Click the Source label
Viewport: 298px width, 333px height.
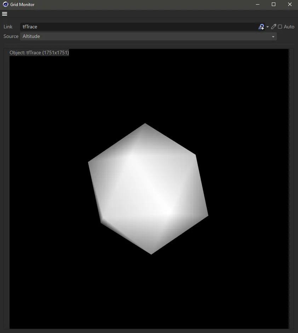pyautogui.click(x=11, y=36)
